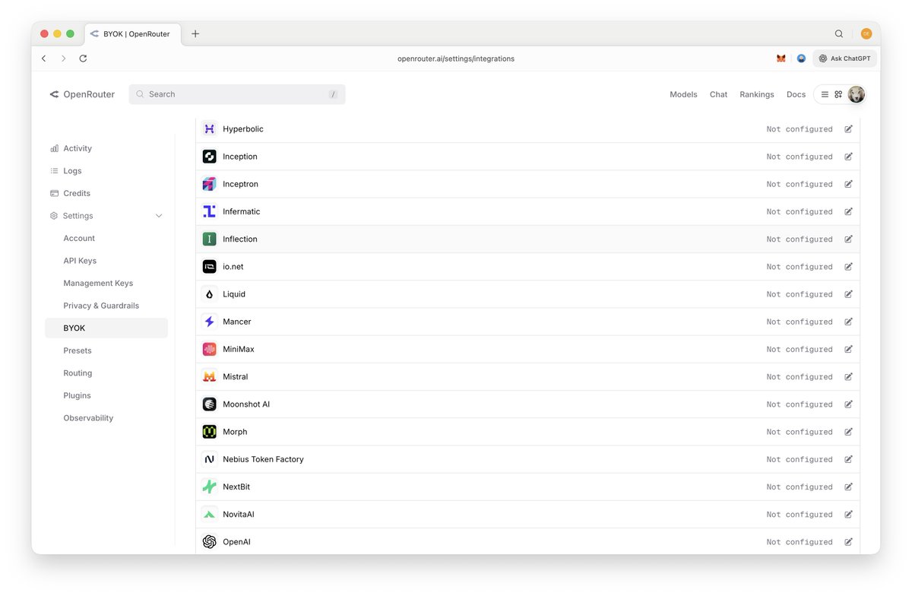The height and width of the screenshot is (596, 912).
Task: Open the Chat page
Action: coord(718,94)
